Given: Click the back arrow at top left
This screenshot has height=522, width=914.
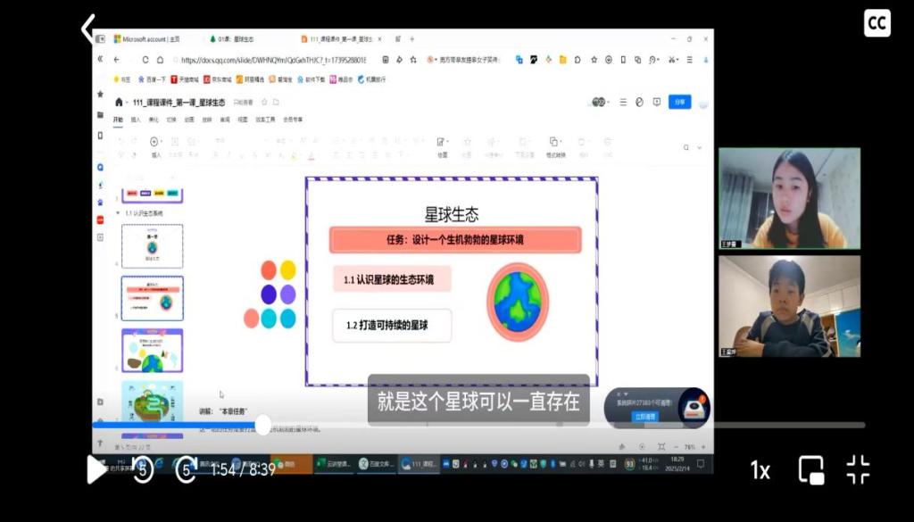Looking at the screenshot, I should (87, 29).
